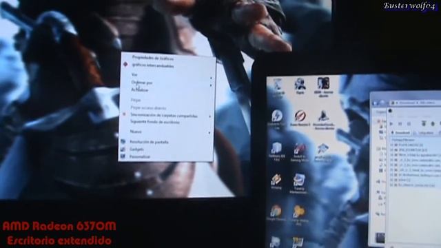Open Resolución de pantalla
Viewport: 441px width, 248px height.
click(149, 142)
